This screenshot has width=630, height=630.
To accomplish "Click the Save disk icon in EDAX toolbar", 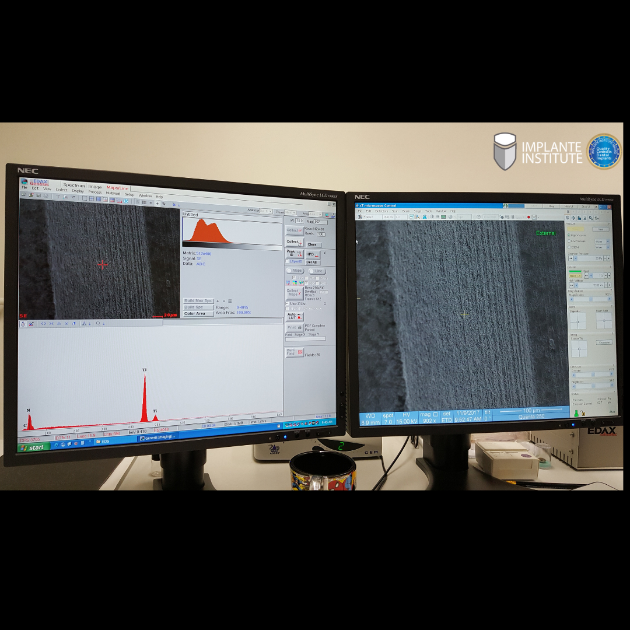I will pos(38,195).
